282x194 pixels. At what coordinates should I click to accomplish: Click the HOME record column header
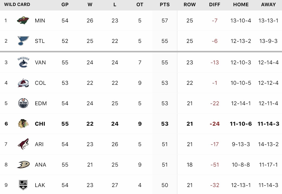coord(241,5)
